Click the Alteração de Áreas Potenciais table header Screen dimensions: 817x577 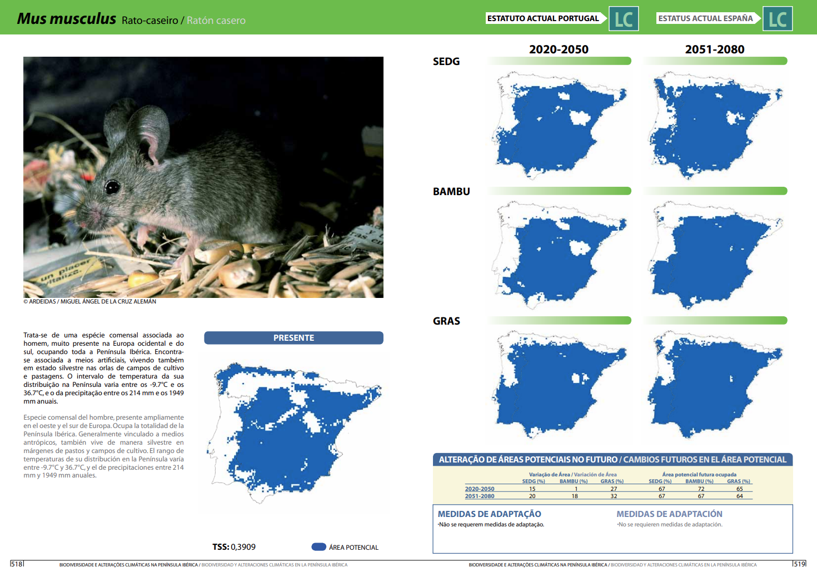coord(612,460)
